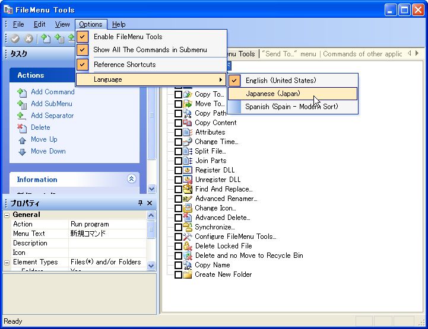Open the File menu
The image size is (428, 329).
tap(18, 24)
